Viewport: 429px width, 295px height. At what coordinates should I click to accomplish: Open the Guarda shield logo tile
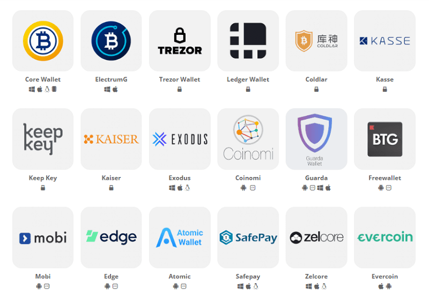click(x=316, y=139)
